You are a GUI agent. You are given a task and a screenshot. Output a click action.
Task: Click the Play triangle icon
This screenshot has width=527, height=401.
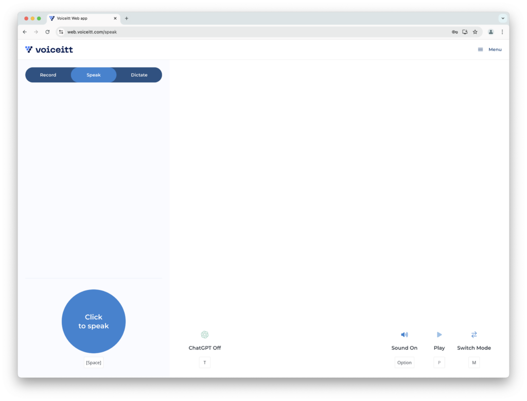(x=440, y=335)
